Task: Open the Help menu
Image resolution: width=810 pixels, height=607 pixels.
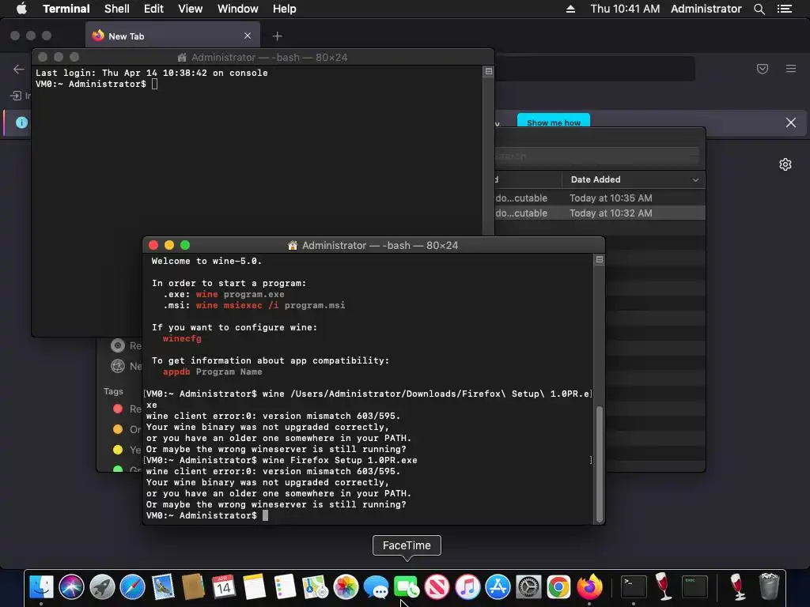Action: (284, 9)
